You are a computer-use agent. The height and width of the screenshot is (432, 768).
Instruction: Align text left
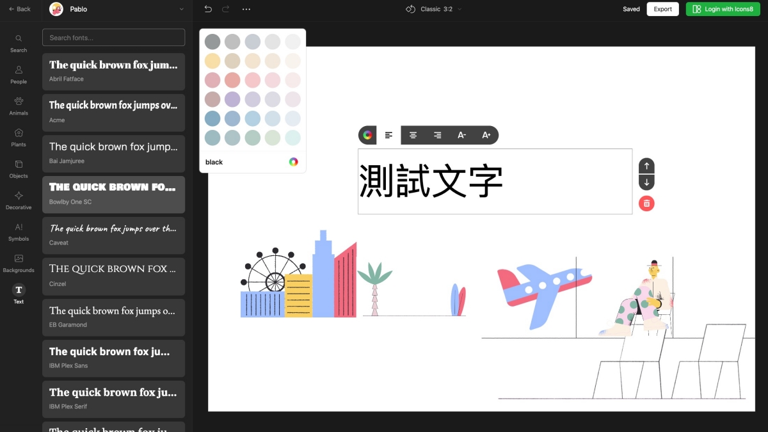[389, 135]
